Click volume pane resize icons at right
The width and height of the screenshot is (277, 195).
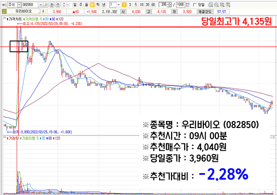pos(273,137)
